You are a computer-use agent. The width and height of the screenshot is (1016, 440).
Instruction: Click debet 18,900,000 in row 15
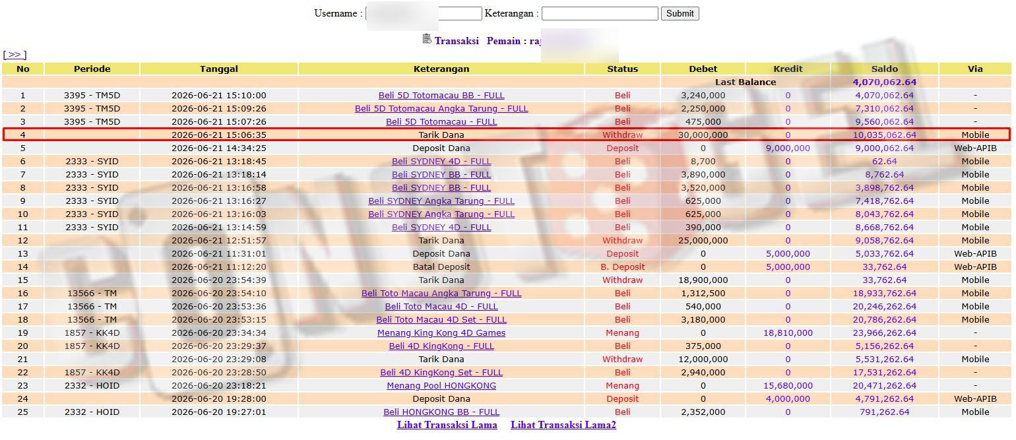[703, 280]
